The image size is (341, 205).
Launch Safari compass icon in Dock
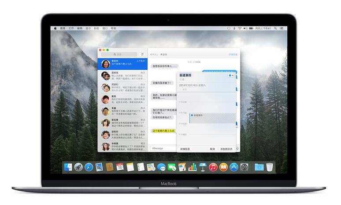point(89,167)
